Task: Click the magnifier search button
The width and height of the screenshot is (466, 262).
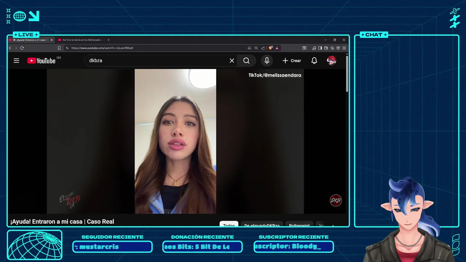Action: pyautogui.click(x=246, y=61)
